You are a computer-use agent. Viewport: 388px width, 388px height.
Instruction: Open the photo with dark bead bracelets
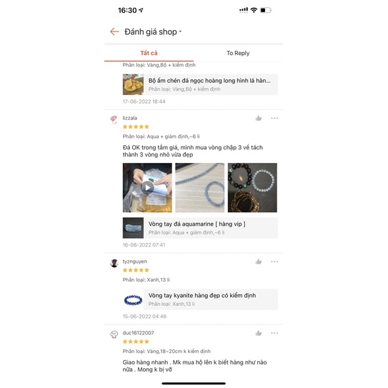pyautogui.click(x=252, y=187)
